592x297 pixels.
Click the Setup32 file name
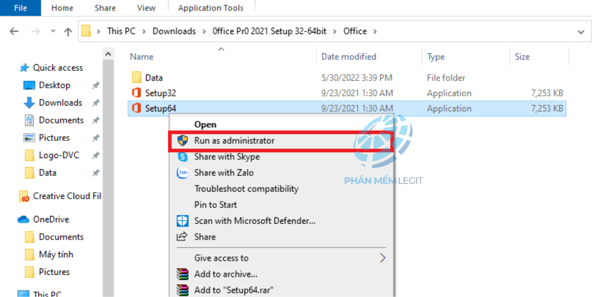(x=161, y=93)
